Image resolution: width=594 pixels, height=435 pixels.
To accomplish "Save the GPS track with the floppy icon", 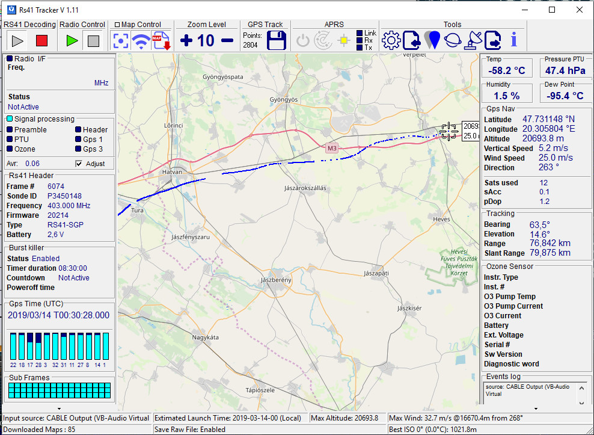I will [277, 41].
